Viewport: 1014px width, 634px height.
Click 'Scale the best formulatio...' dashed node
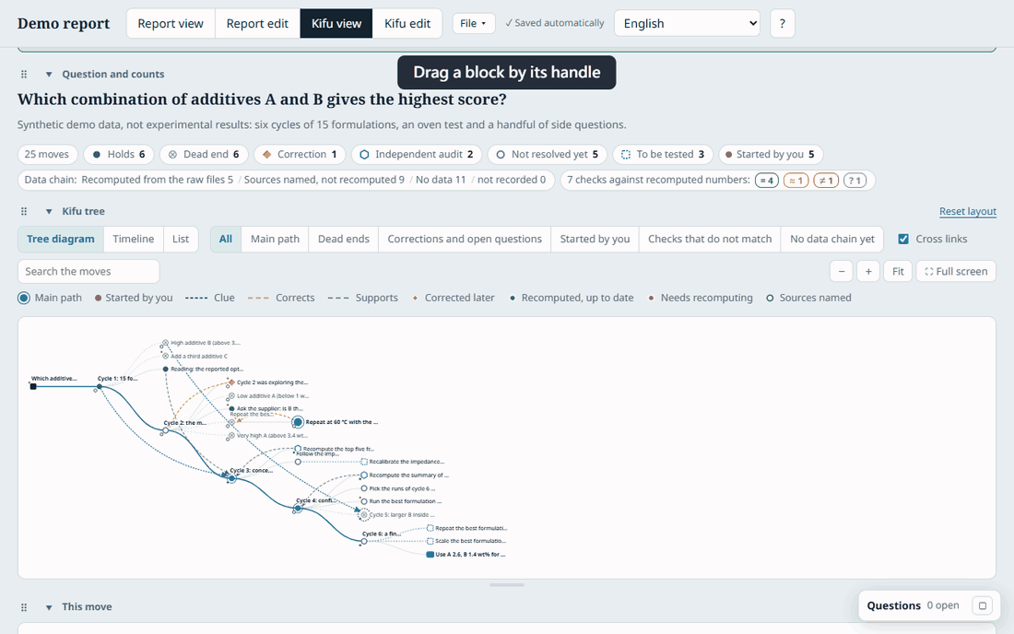430,541
